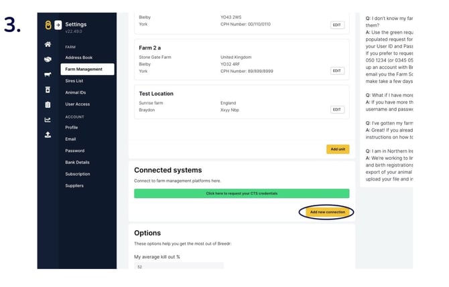Viewport: 449px width, 287px height.
Task: Open the clipboard tasks icon
Action: tap(48, 104)
